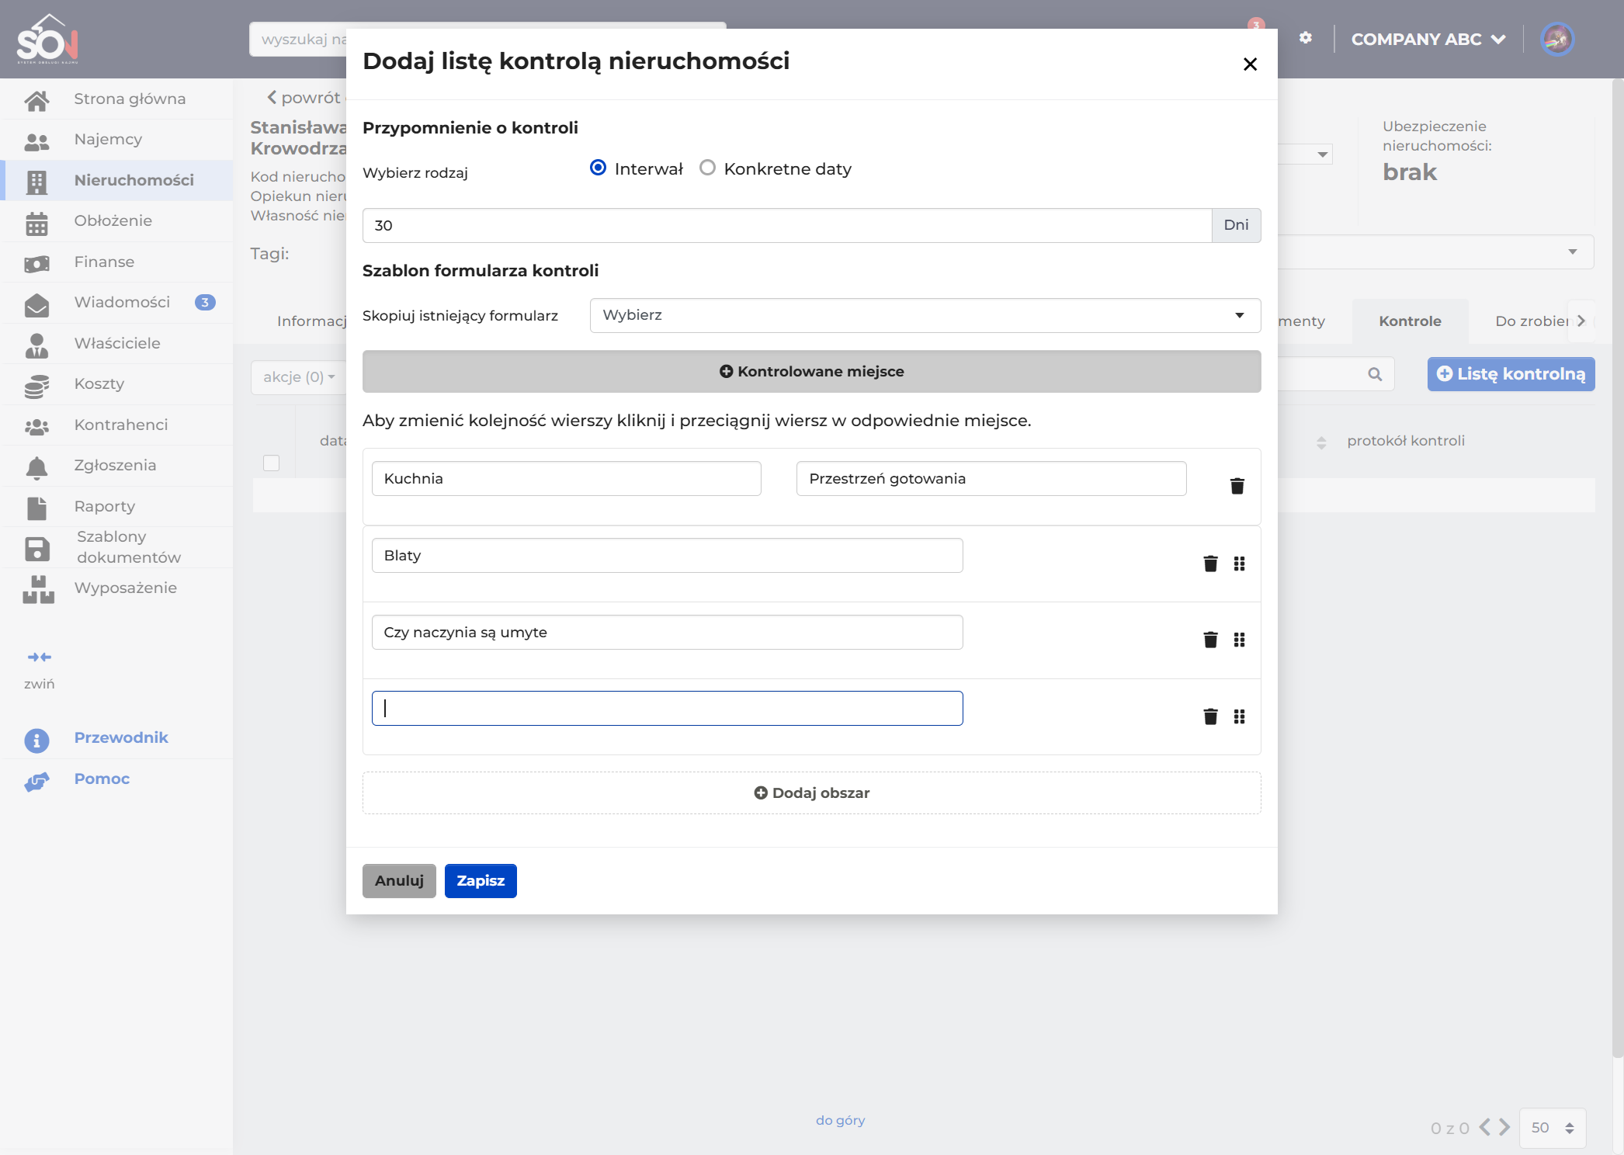Open Skopiuj istniejący formularz dropdown

point(925,315)
